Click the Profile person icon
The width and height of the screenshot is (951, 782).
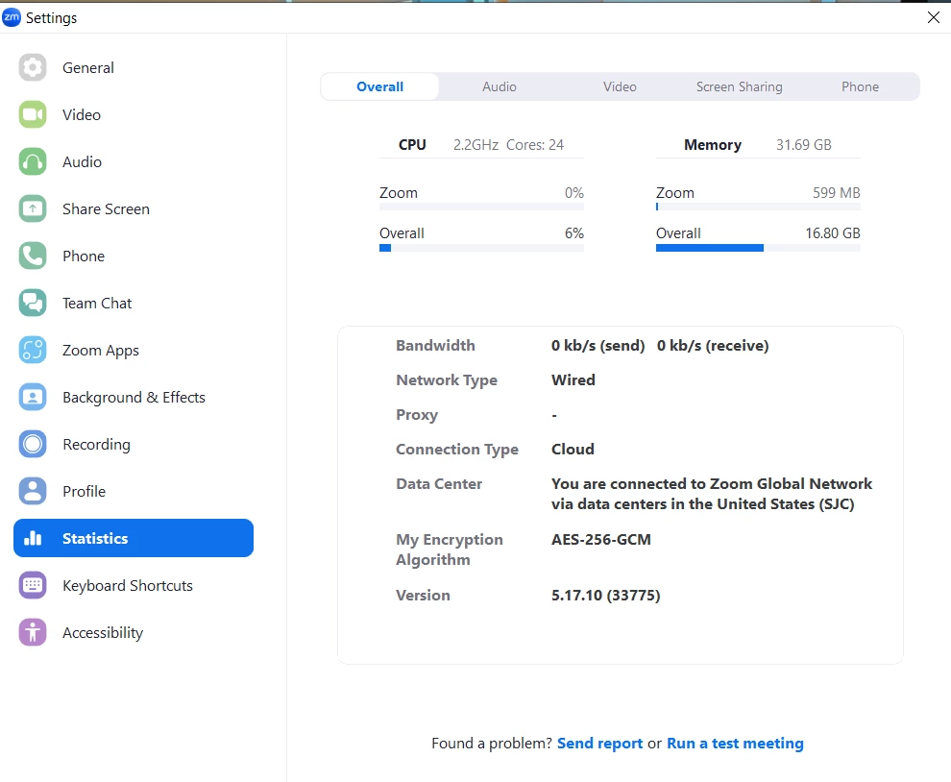click(x=33, y=492)
